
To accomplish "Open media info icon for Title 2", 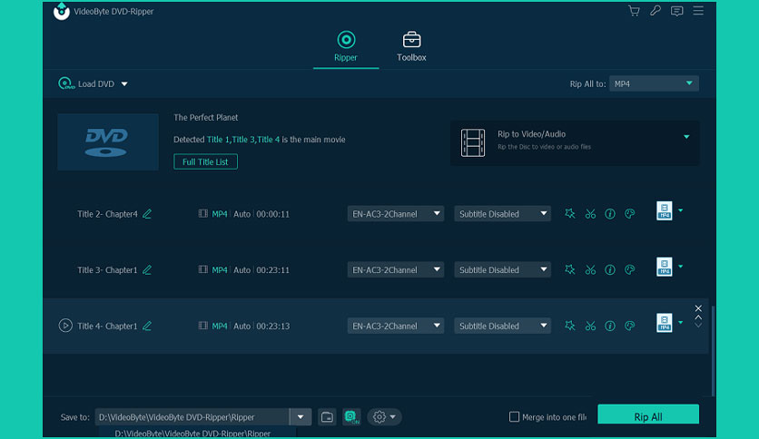I will (610, 214).
